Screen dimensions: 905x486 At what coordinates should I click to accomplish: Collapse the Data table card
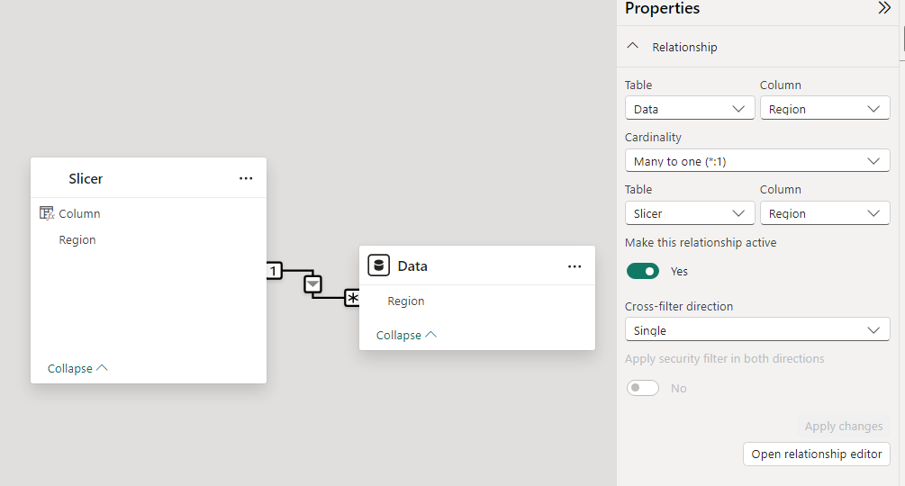(x=406, y=335)
